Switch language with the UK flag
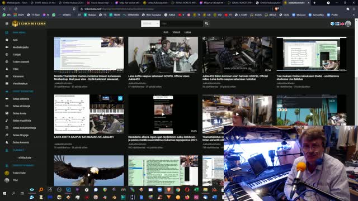The width and height of the screenshot is (358, 201). tap(342, 23)
